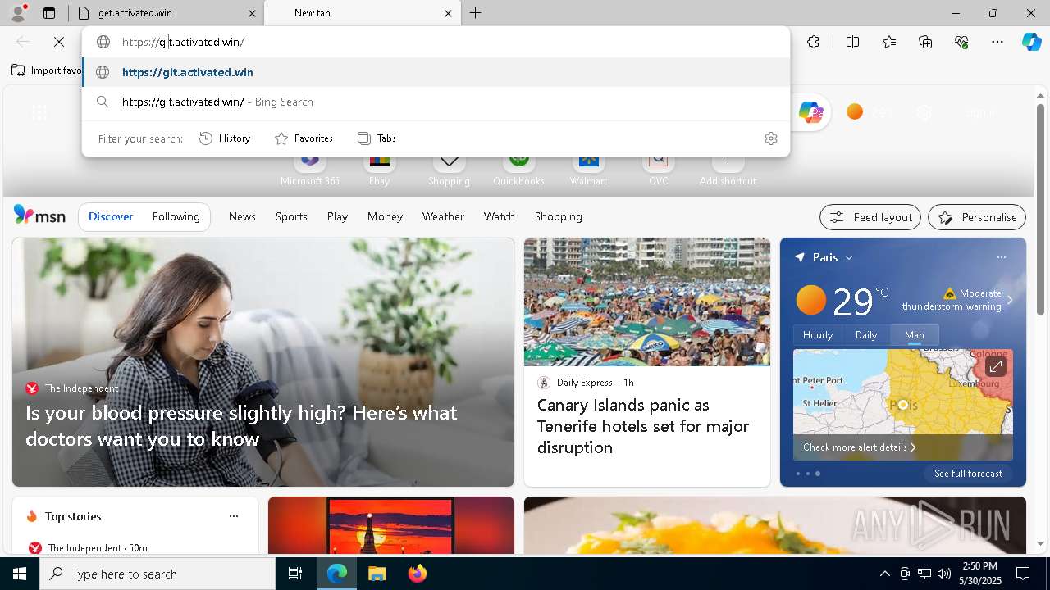The image size is (1050, 590).
Task: Open the msn logo link
Action: pos(39,216)
